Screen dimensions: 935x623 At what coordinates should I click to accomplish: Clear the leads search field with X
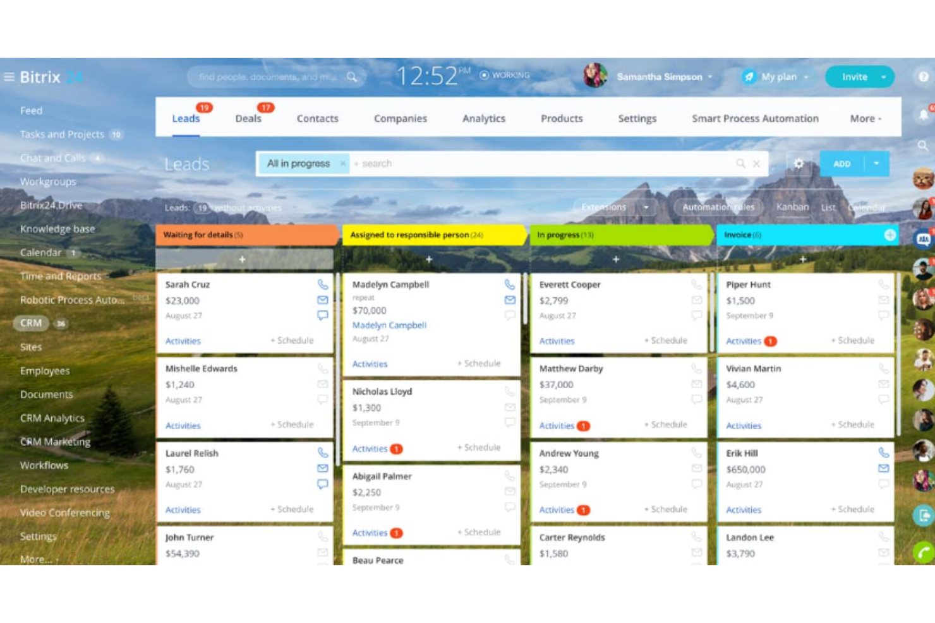[757, 163]
